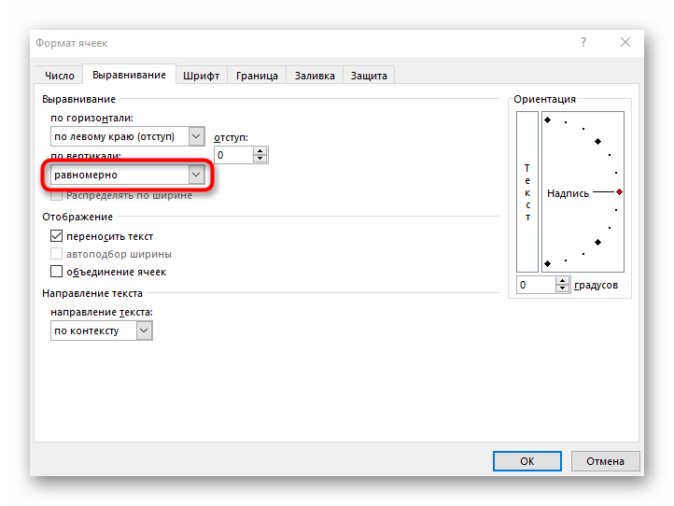
Task: Click the red orientation marker at zero degrees
Action: [x=619, y=191]
